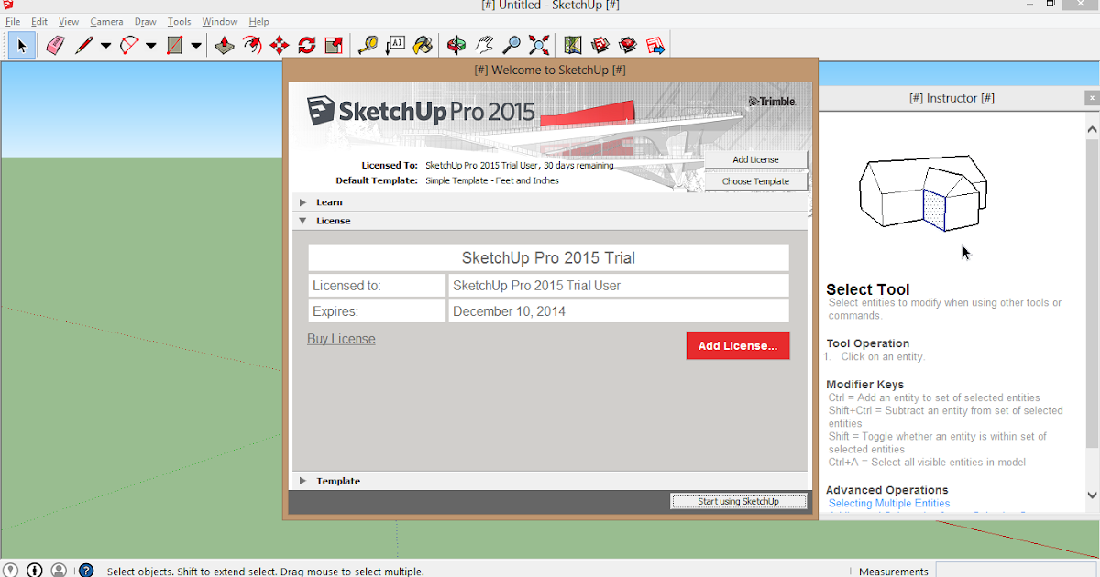Click Instructor scrollbar down arrow
The width and height of the screenshot is (1100, 577).
[x=1092, y=495]
